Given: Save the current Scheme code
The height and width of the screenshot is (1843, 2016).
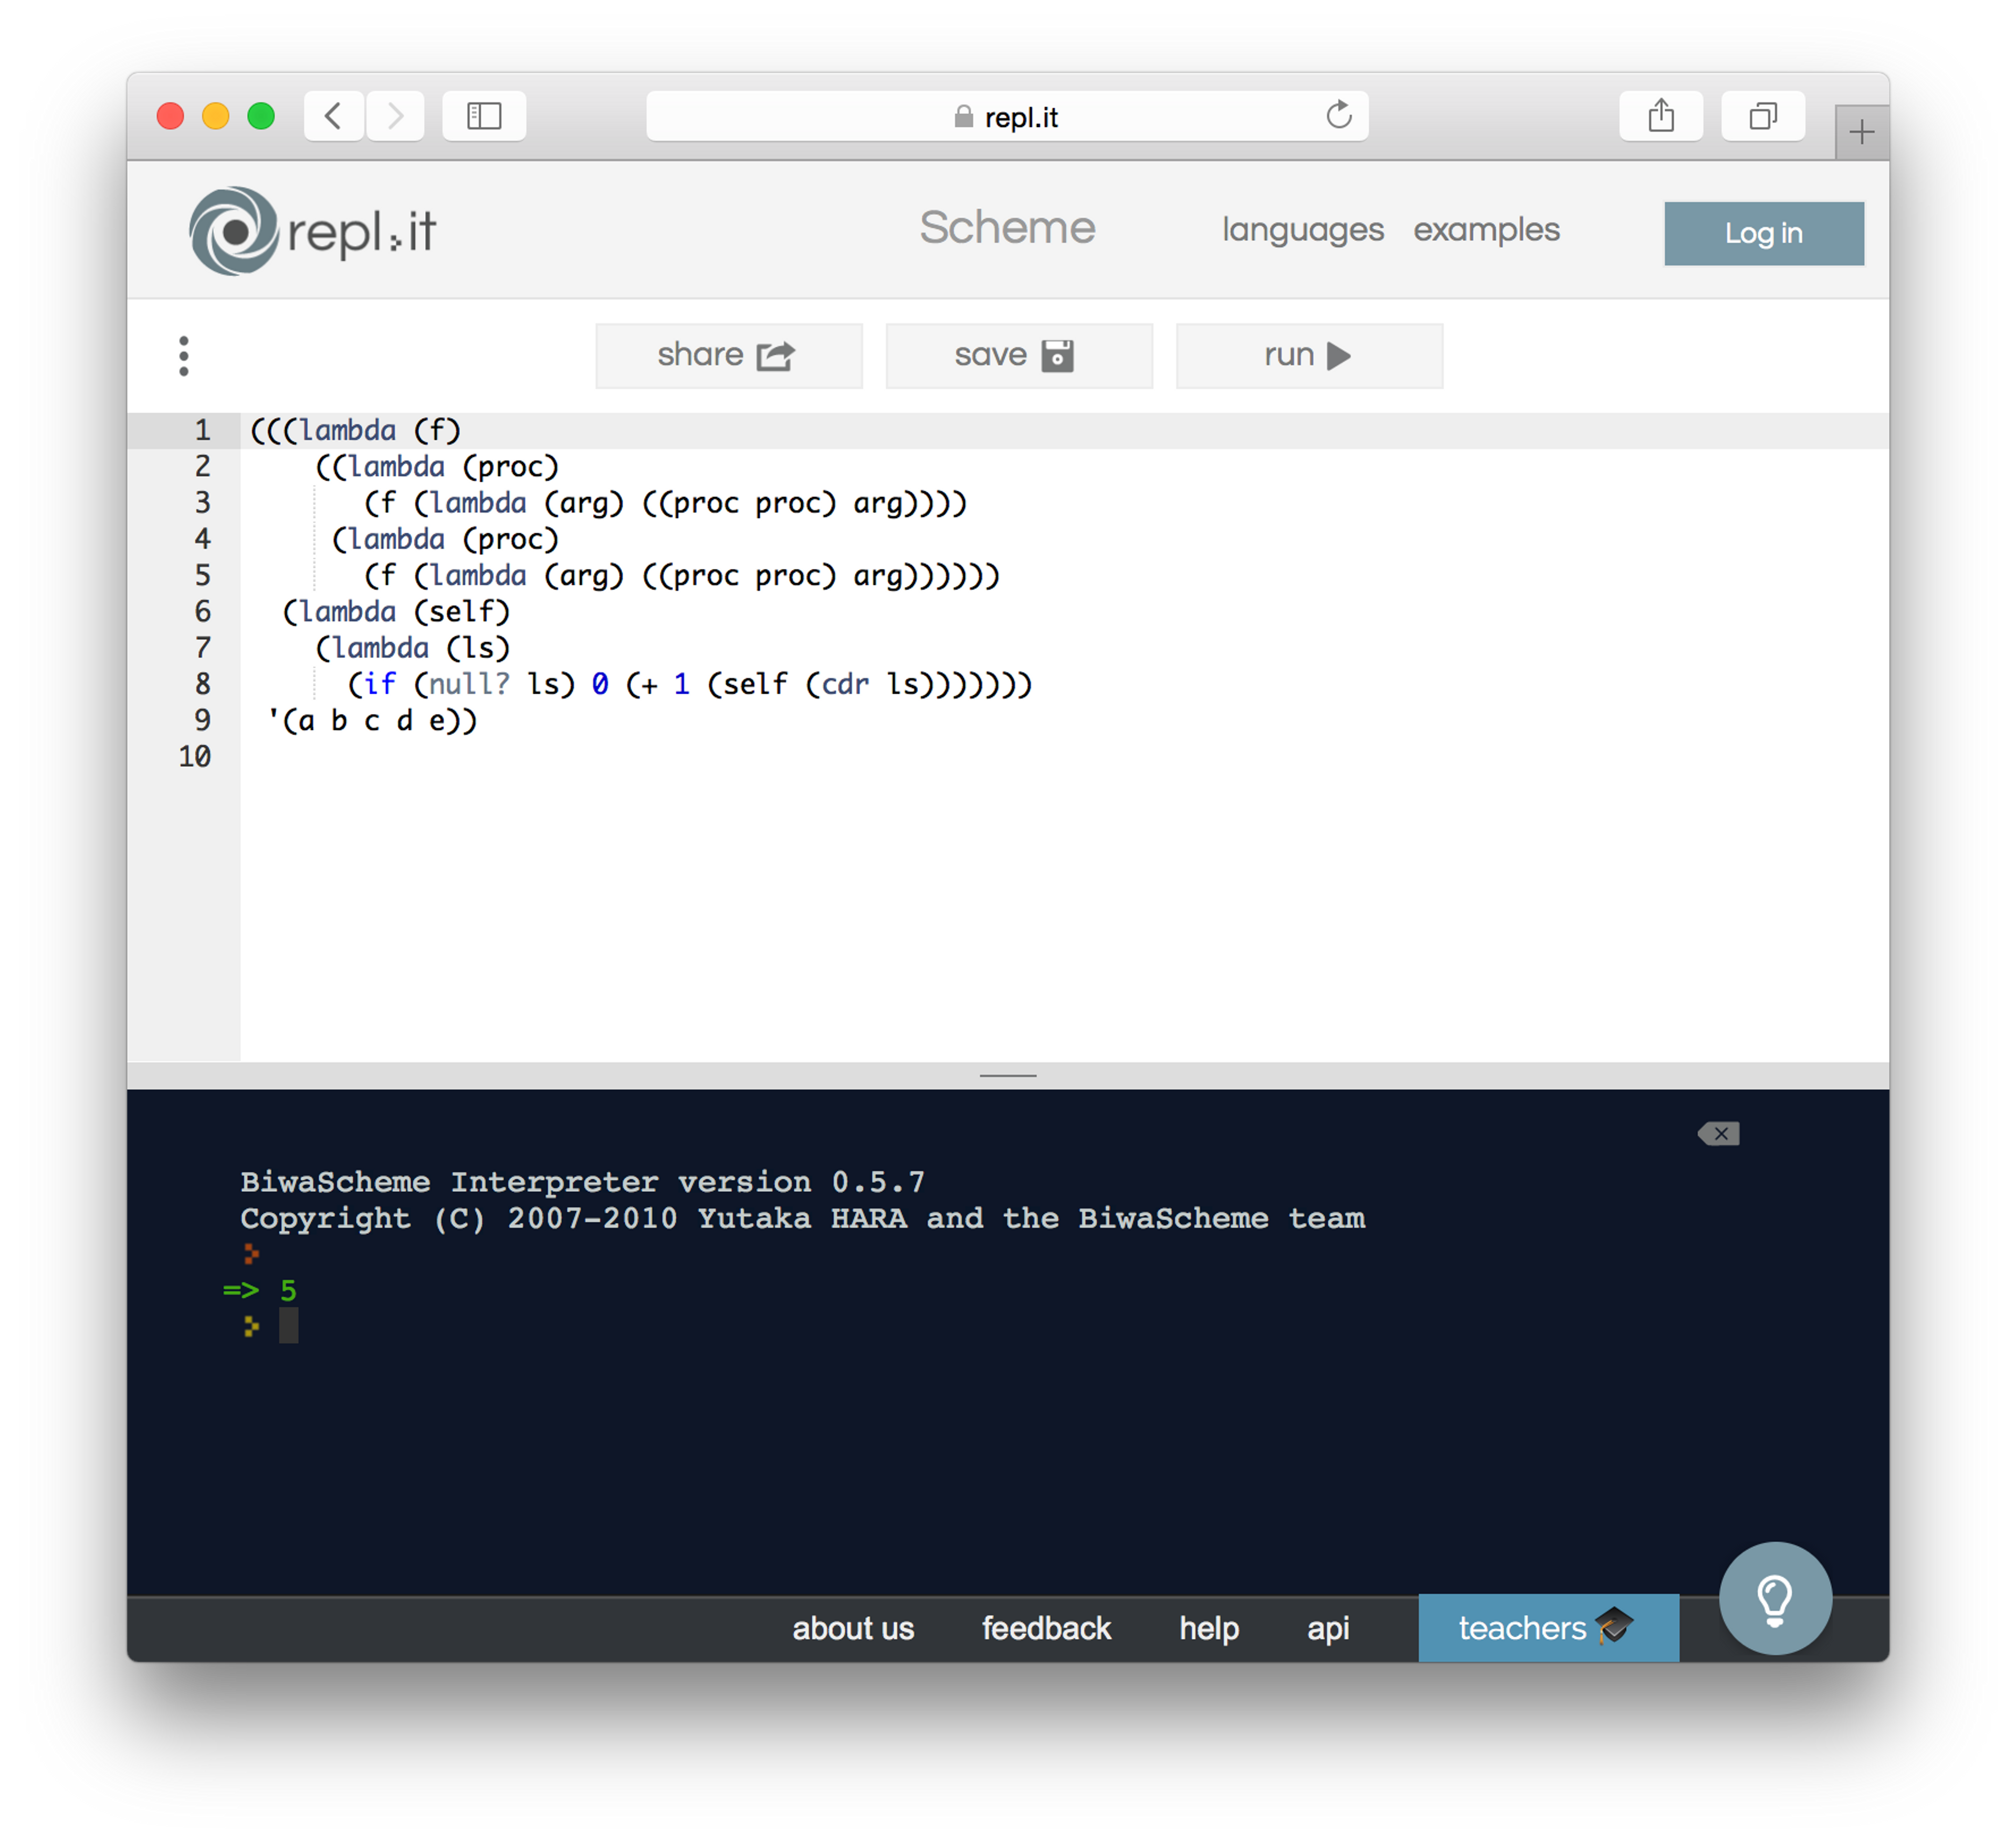Looking at the screenshot, I should (1018, 356).
